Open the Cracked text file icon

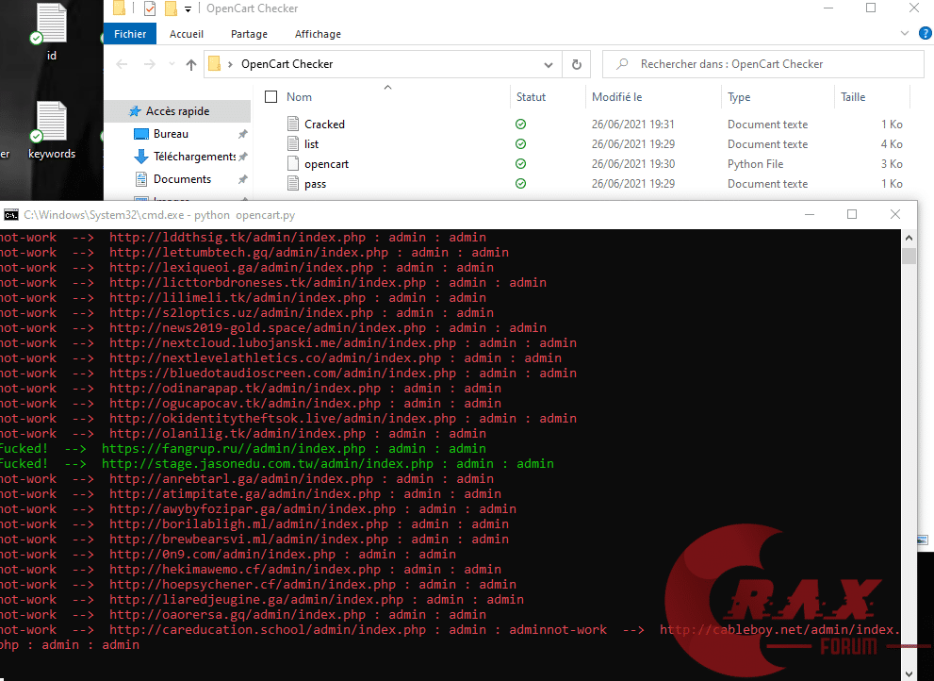293,125
